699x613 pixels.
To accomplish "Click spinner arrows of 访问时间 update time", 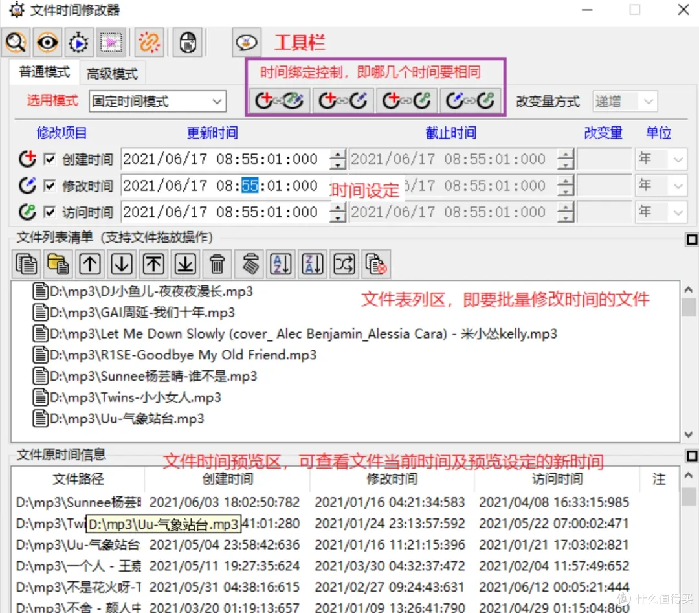I will point(338,212).
